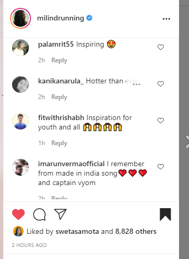
Task: Reply to palamrit55's comment
Action: pos(59,60)
